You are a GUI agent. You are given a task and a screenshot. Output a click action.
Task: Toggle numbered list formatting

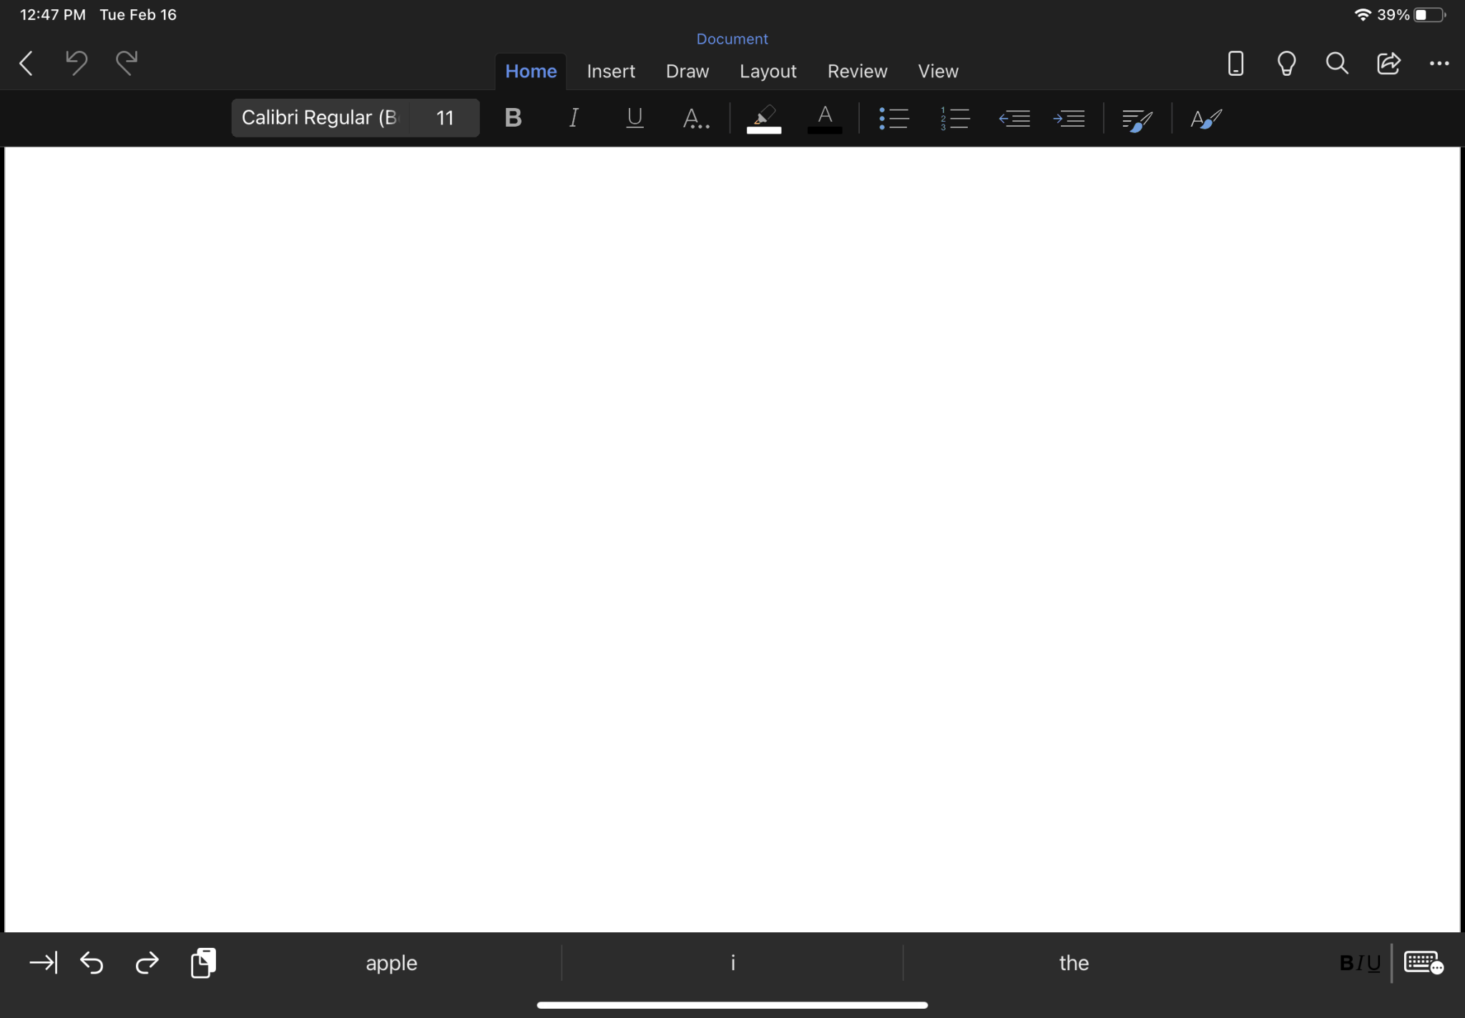coord(956,118)
